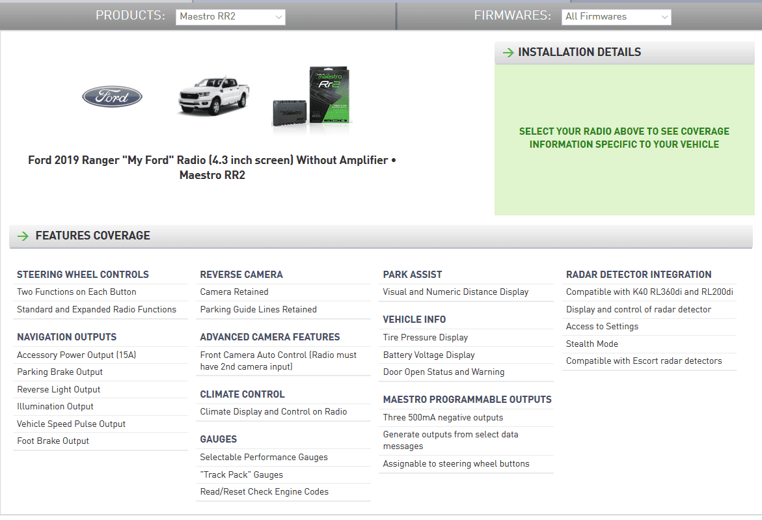Click the FIRMWARES: label
762x520 pixels.
coord(512,16)
